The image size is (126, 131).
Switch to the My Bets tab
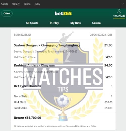pos(76,23)
